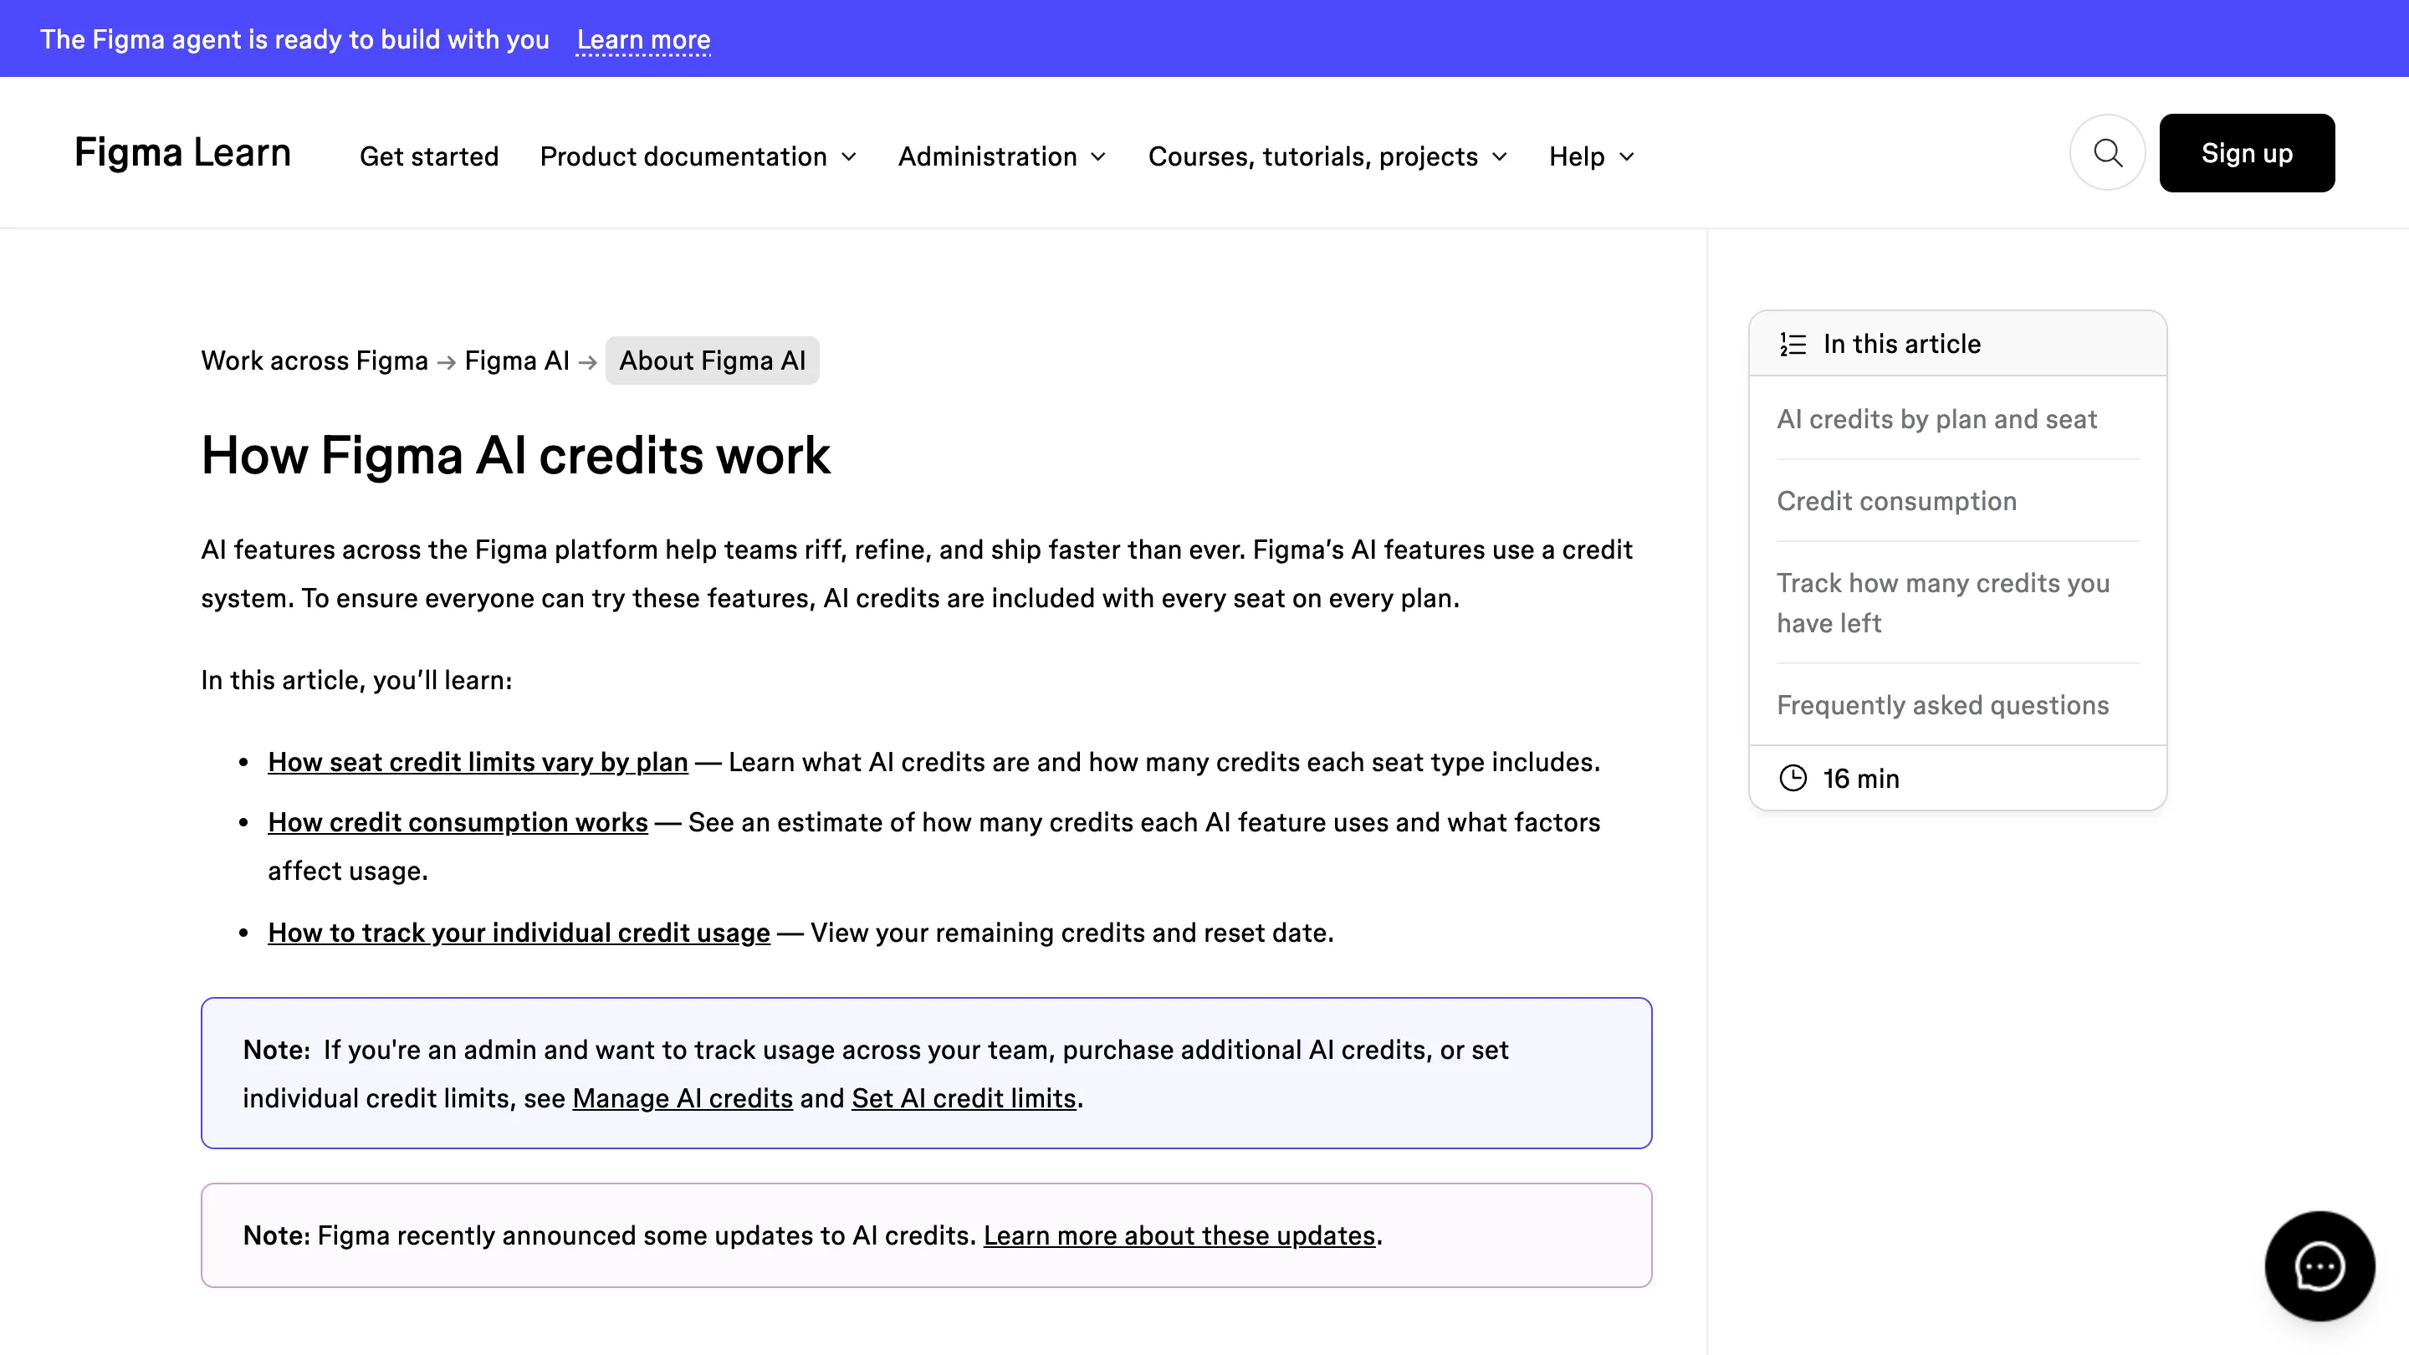
Task: Expand the Help menu
Action: pos(1591,156)
